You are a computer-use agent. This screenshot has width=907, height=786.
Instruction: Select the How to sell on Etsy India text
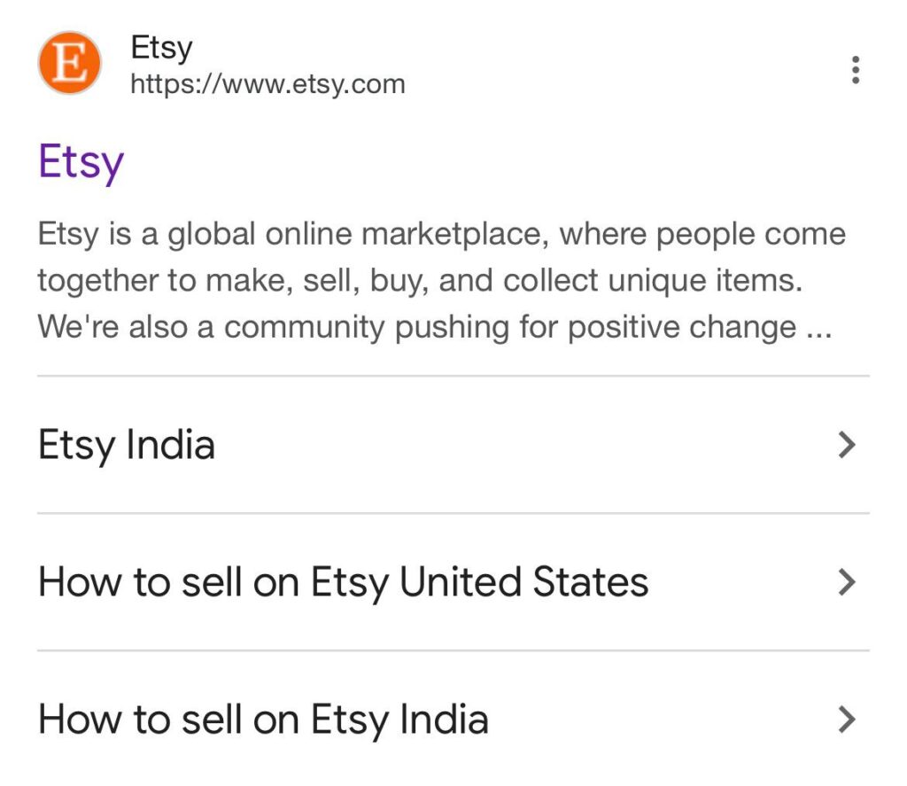pos(263,720)
